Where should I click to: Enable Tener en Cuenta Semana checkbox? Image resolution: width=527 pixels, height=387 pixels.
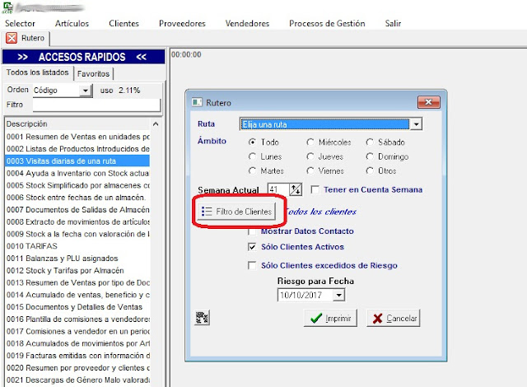point(315,190)
